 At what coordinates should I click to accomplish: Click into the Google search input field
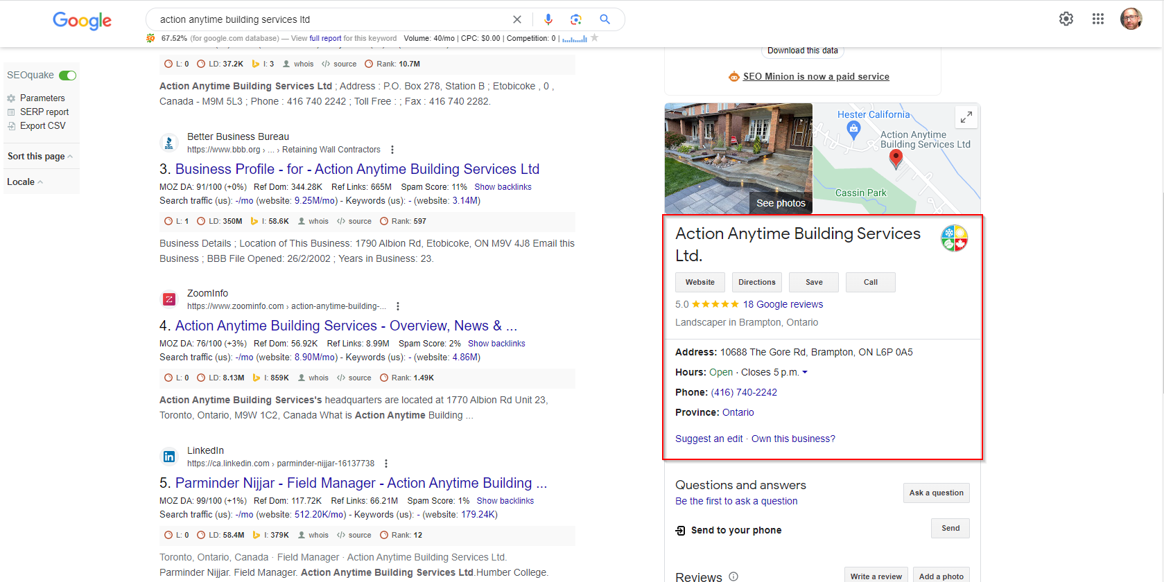coord(333,19)
